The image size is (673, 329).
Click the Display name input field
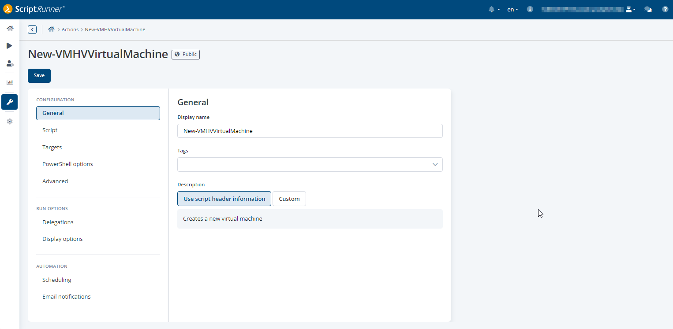[310, 131]
